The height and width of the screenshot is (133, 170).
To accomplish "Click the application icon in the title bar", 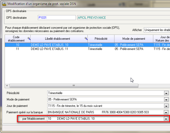I will point(4,4).
